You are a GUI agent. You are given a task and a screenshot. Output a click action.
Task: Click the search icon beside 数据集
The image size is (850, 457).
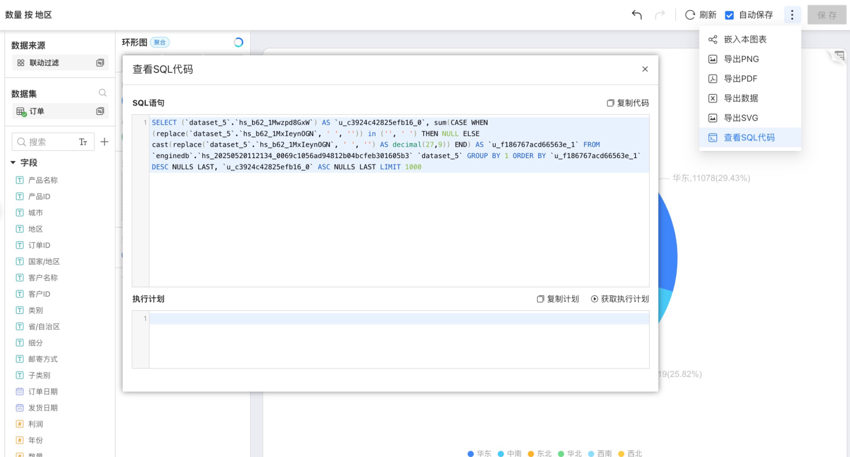click(103, 93)
